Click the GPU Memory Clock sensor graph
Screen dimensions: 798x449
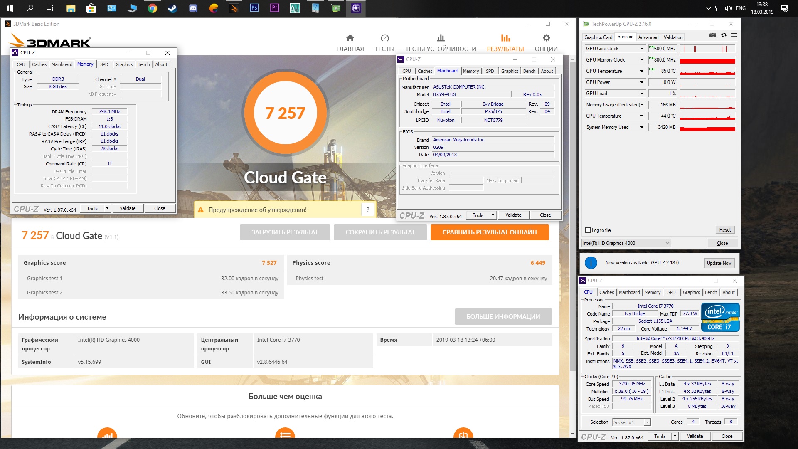click(x=707, y=60)
